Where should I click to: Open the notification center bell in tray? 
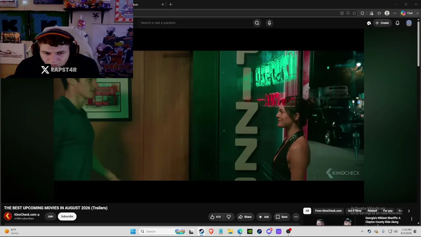pyautogui.click(x=415, y=231)
